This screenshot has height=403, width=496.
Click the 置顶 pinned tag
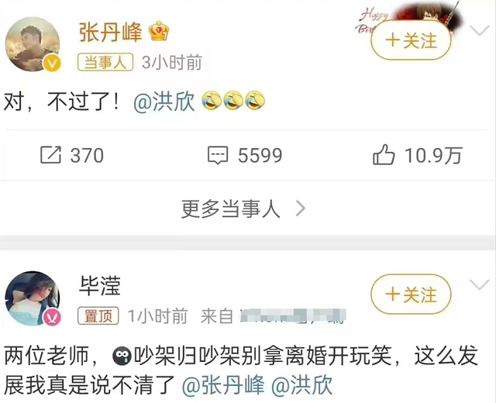click(98, 315)
